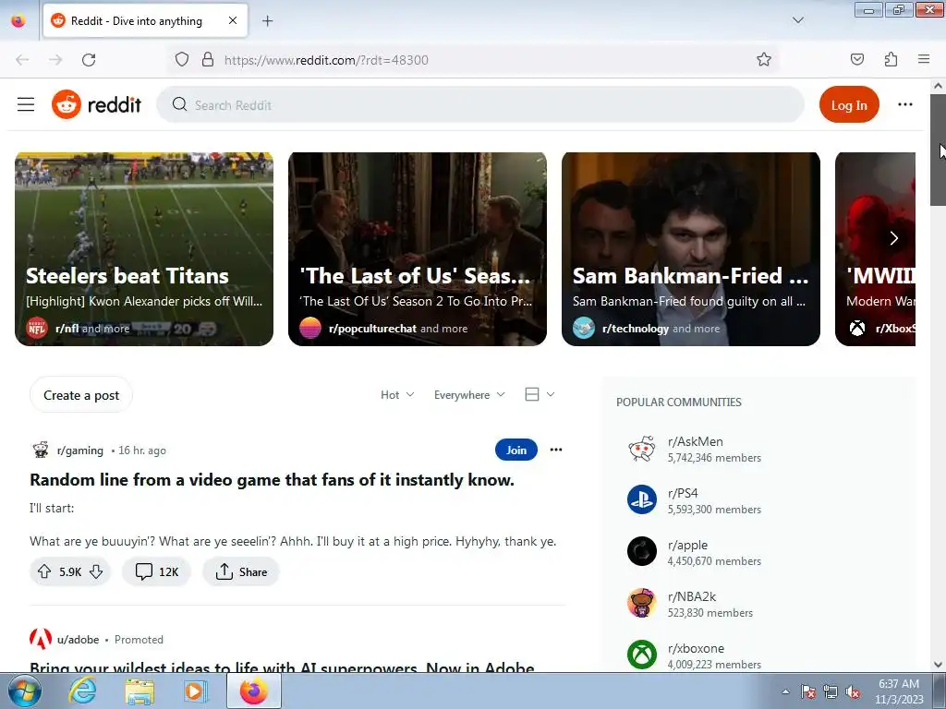946x709 pixels.
Task: Open comments with 12K button
Action: pos(156,571)
